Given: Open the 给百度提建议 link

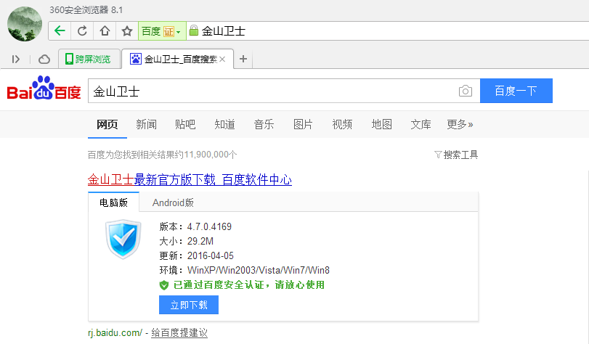Looking at the screenshot, I should [x=179, y=332].
